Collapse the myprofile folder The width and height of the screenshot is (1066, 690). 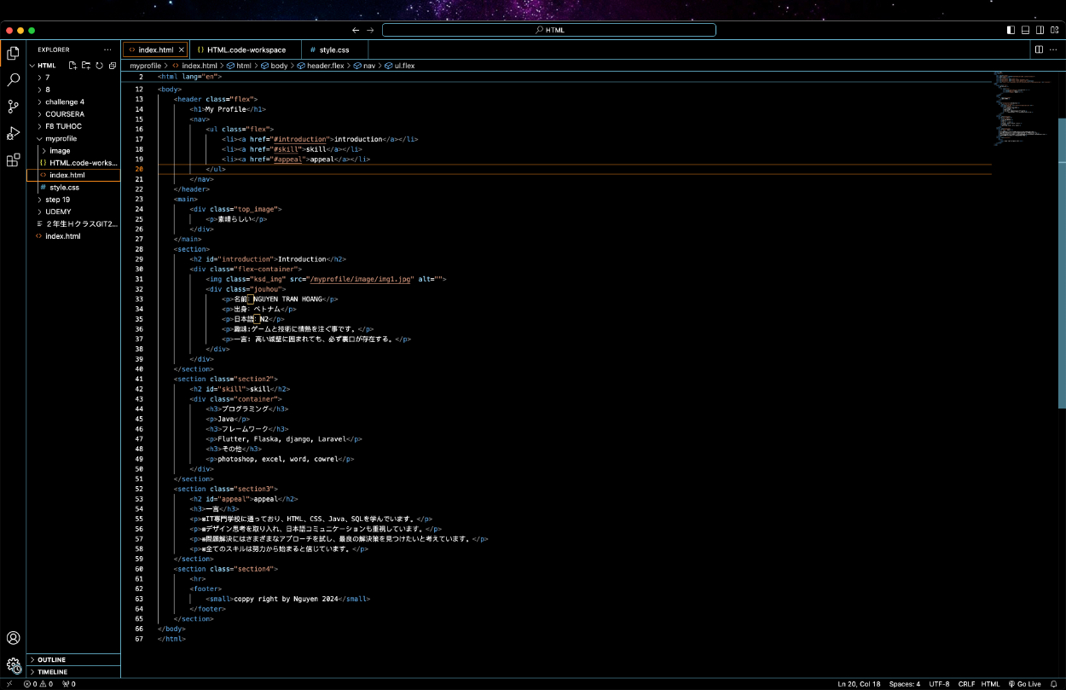[61, 138]
